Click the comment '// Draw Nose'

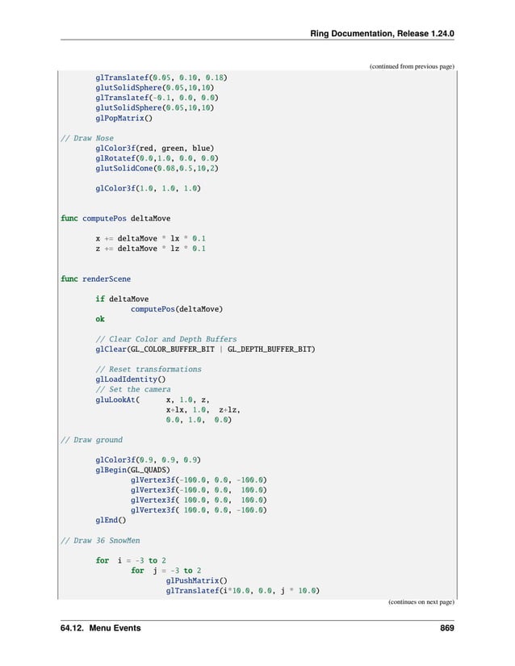[x=87, y=138]
